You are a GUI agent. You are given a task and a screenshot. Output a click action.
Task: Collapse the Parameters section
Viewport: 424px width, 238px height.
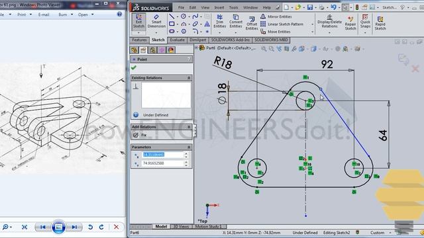[x=189, y=147]
